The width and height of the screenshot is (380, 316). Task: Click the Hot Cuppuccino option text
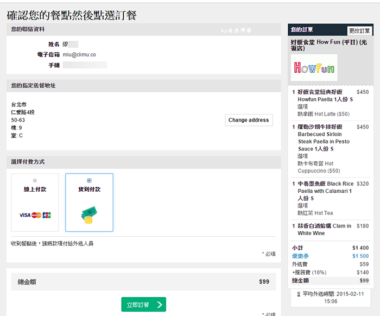pyautogui.click(x=319, y=167)
